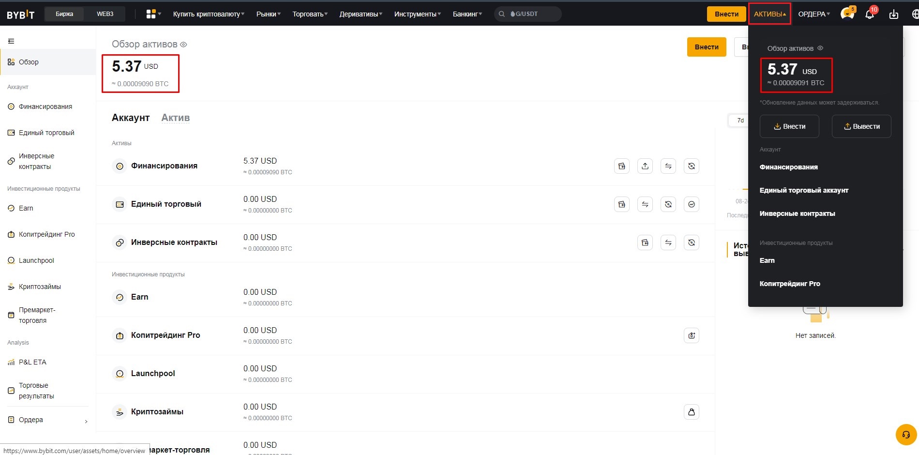Screen dimensions: 919x455
Task: Open Инверсные контракты in dropdown panel
Action: click(798, 213)
